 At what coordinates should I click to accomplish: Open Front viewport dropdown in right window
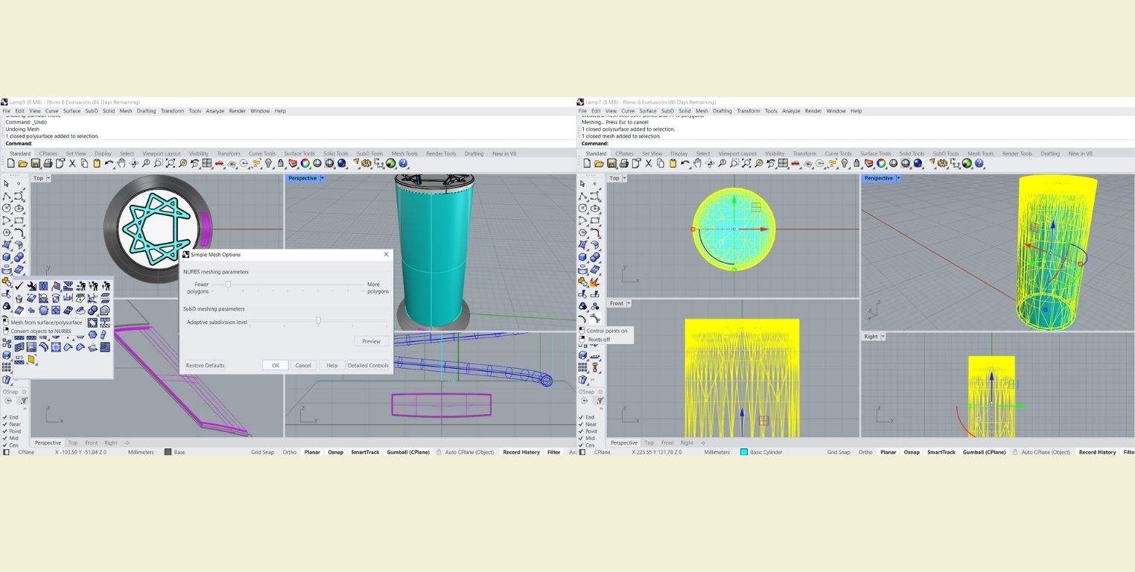[x=629, y=303]
